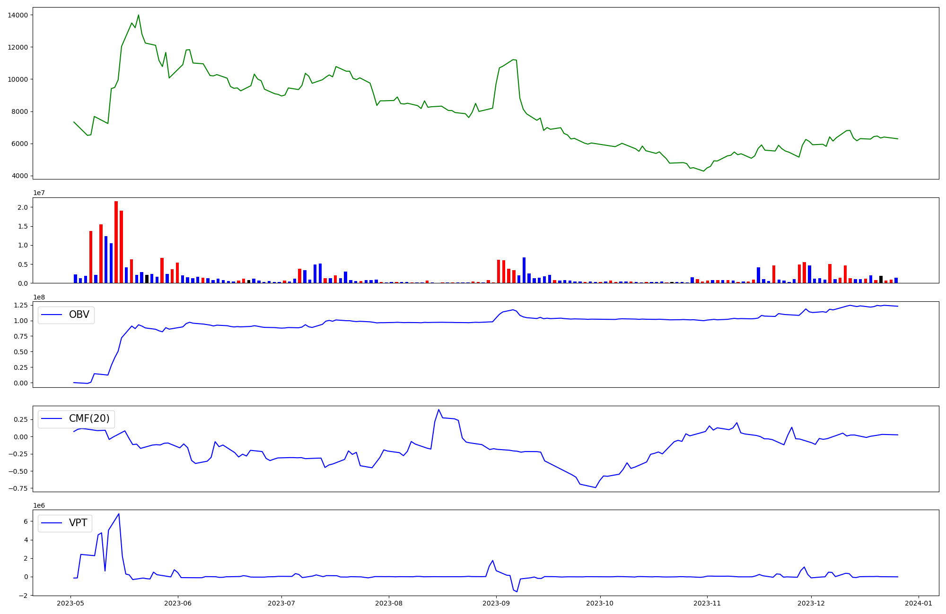This screenshot has height=614, width=946.
Task: Click the 1e7 exponent label above volume chart
Action: pyautogui.click(x=38, y=193)
